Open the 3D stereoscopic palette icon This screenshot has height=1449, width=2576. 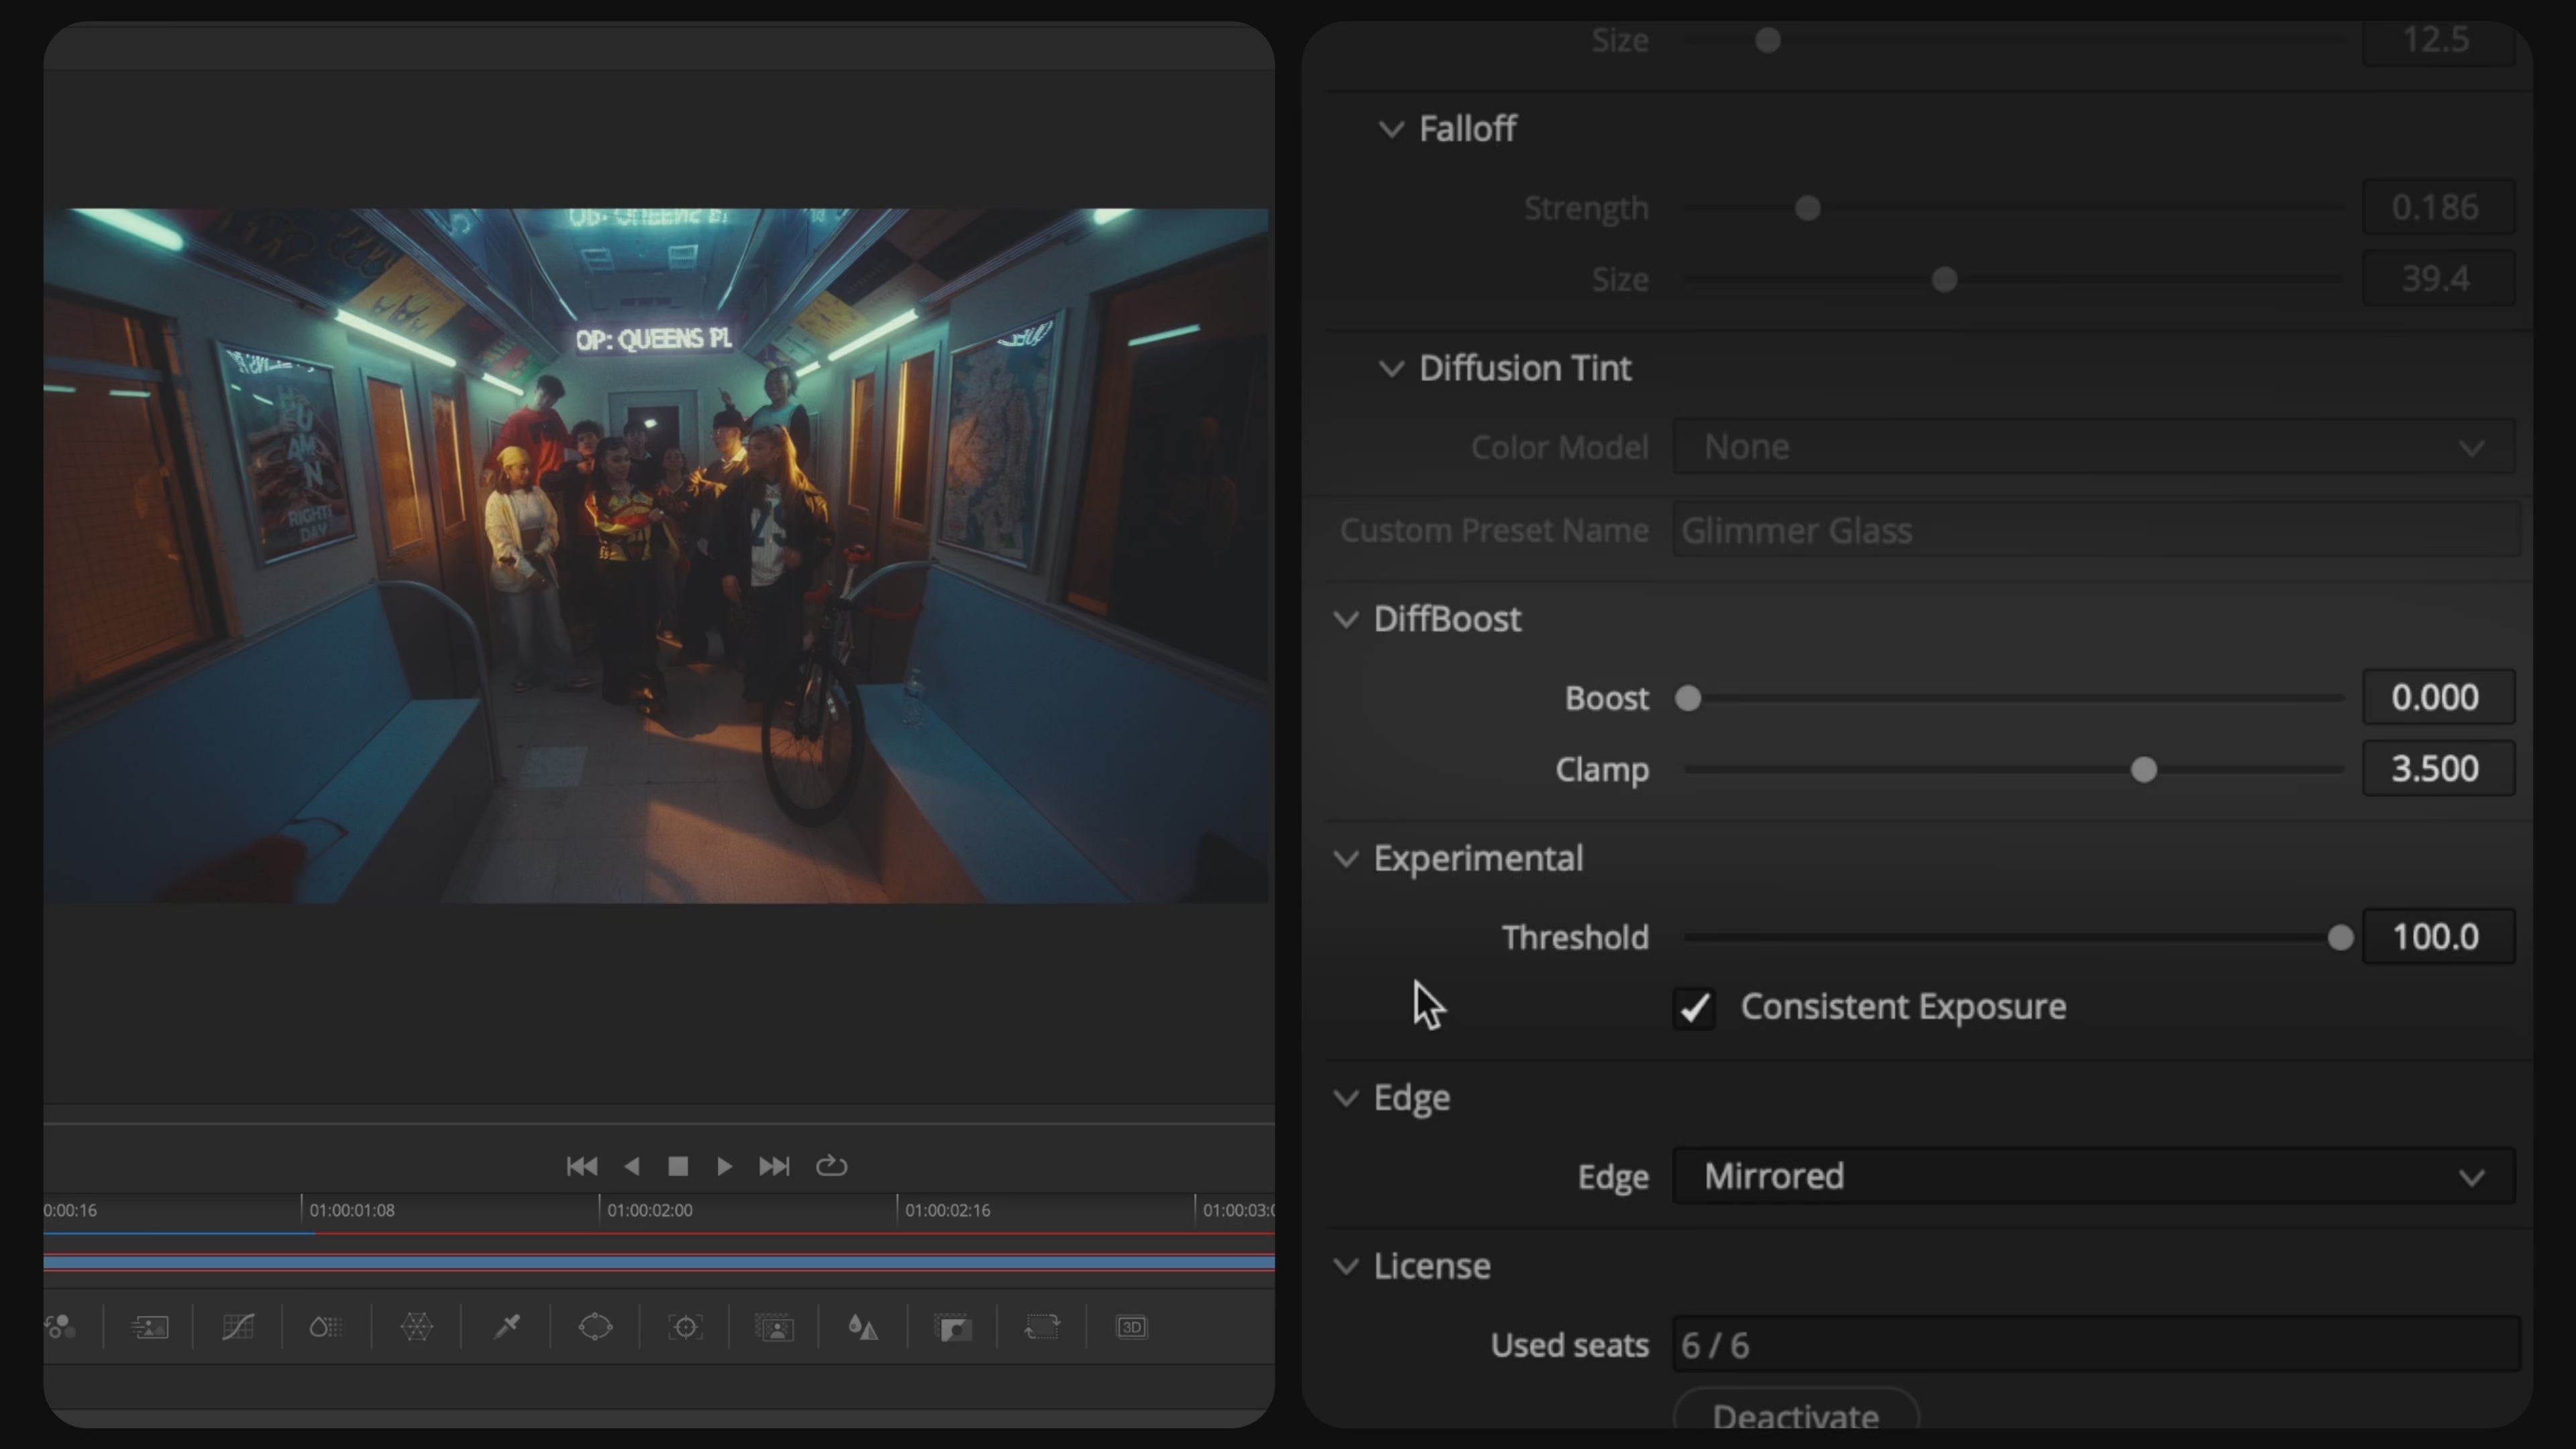(1131, 1327)
